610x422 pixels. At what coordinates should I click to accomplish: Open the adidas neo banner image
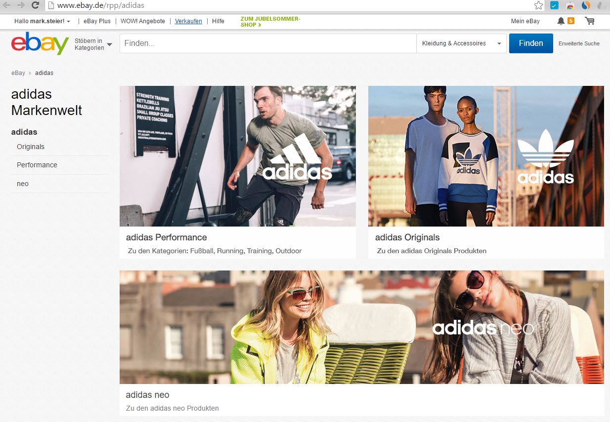[x=362, y=327]
